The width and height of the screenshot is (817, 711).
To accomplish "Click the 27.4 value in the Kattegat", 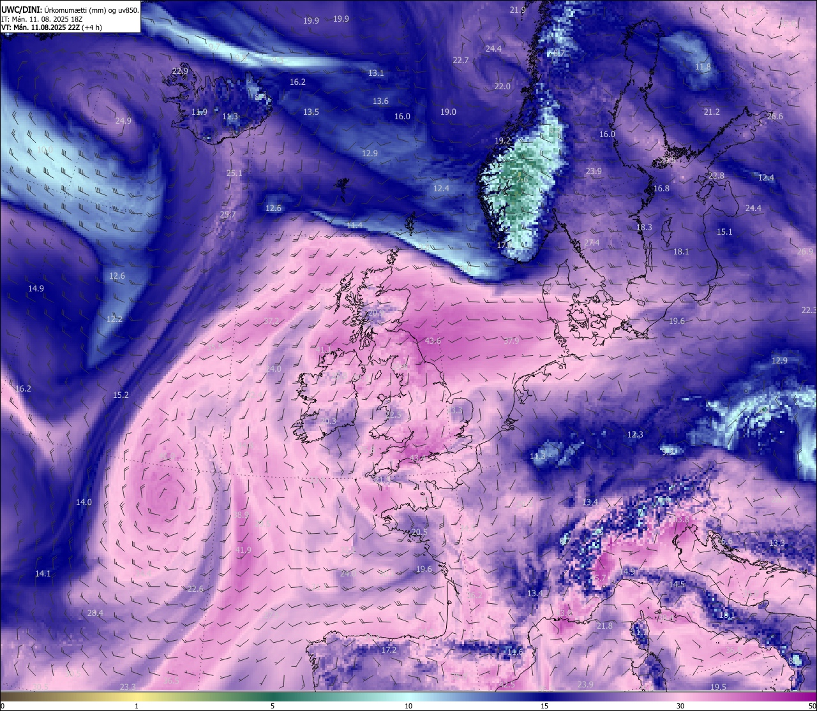I will tap(592, 243).
